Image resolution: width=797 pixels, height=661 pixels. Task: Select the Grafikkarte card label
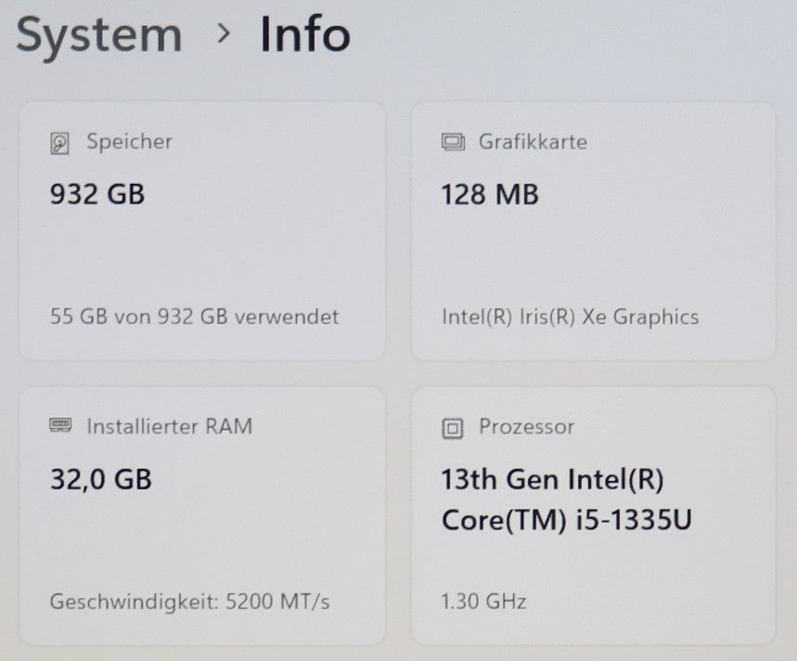tap(533, 142)
